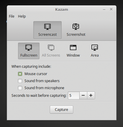Click the 'Sound from speakers' text label
Screen dimensions: 123x127
click(x=42, y=81)
